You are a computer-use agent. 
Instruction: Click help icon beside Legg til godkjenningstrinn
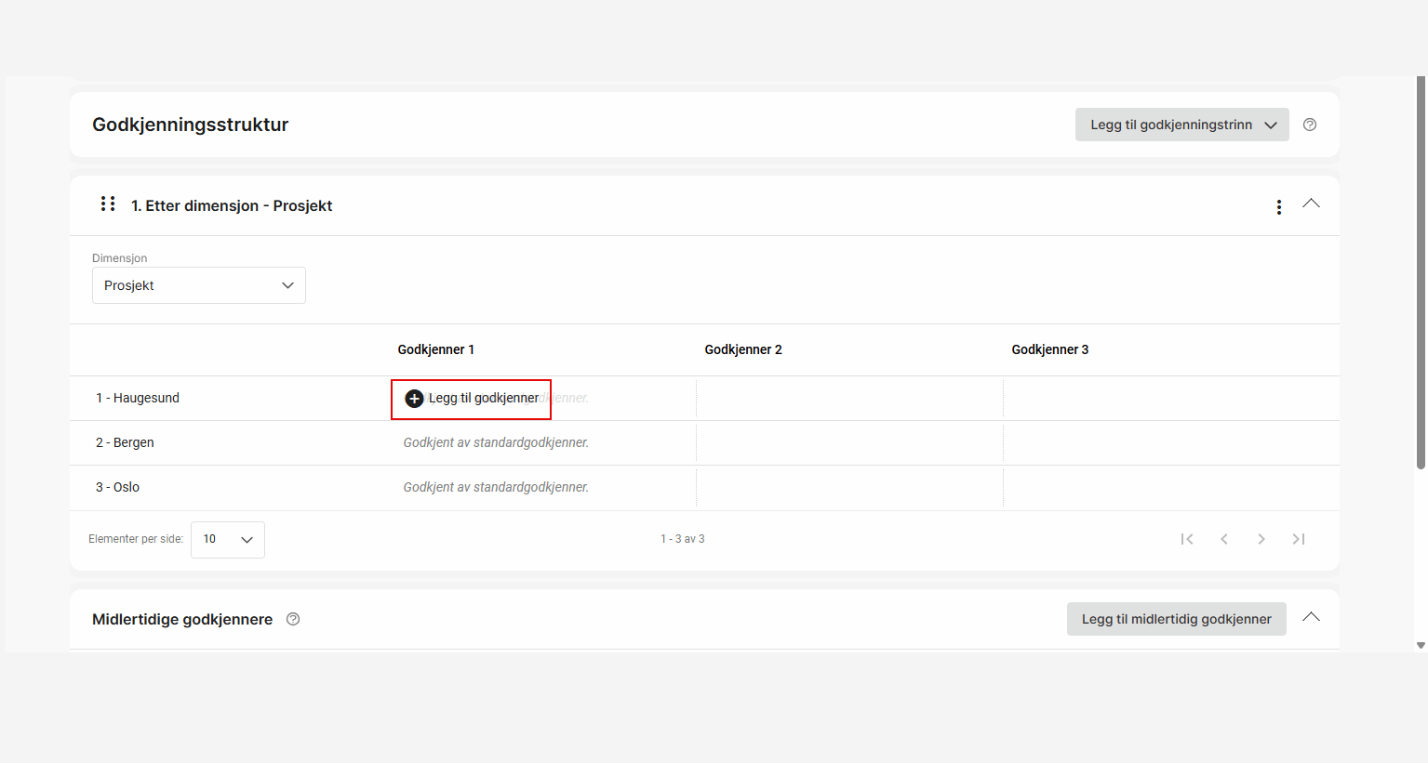(x=1310, y=125)
